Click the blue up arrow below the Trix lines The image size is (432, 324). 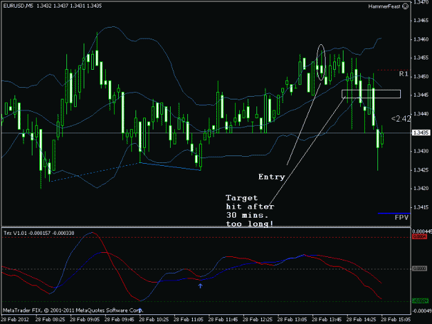tap(200, 286)
